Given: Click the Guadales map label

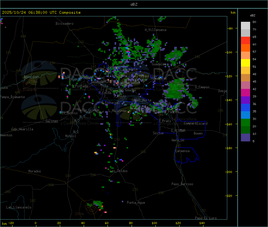Looking at the screenshot, I should (x=159, y=64).
